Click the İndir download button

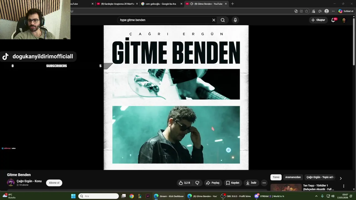pyautogui.click(x=251, y=183)
